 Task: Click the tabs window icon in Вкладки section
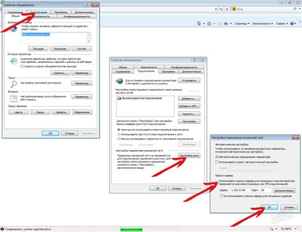click(13, 99)
